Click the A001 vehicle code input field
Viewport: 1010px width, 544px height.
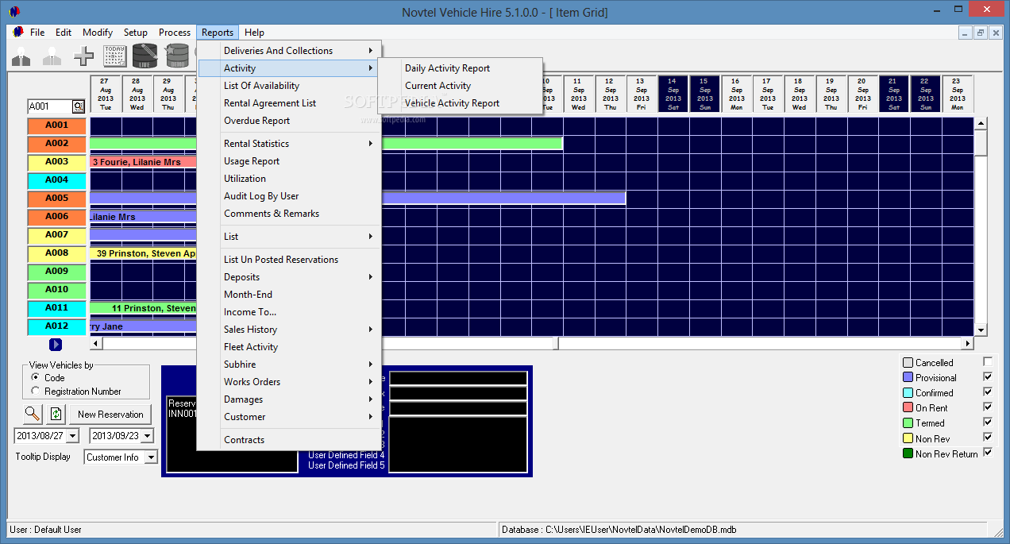[50, 106]
